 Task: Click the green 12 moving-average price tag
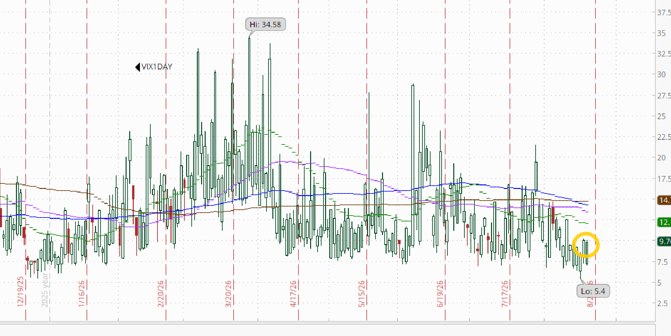point(664,222)
